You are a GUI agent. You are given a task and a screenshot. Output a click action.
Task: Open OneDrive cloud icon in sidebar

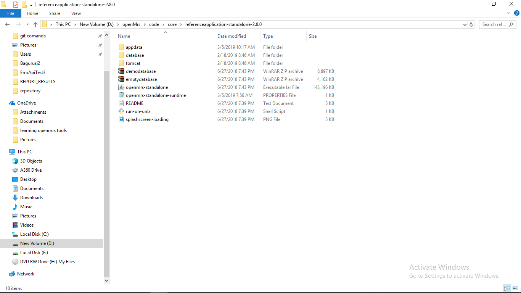[12, 103]
